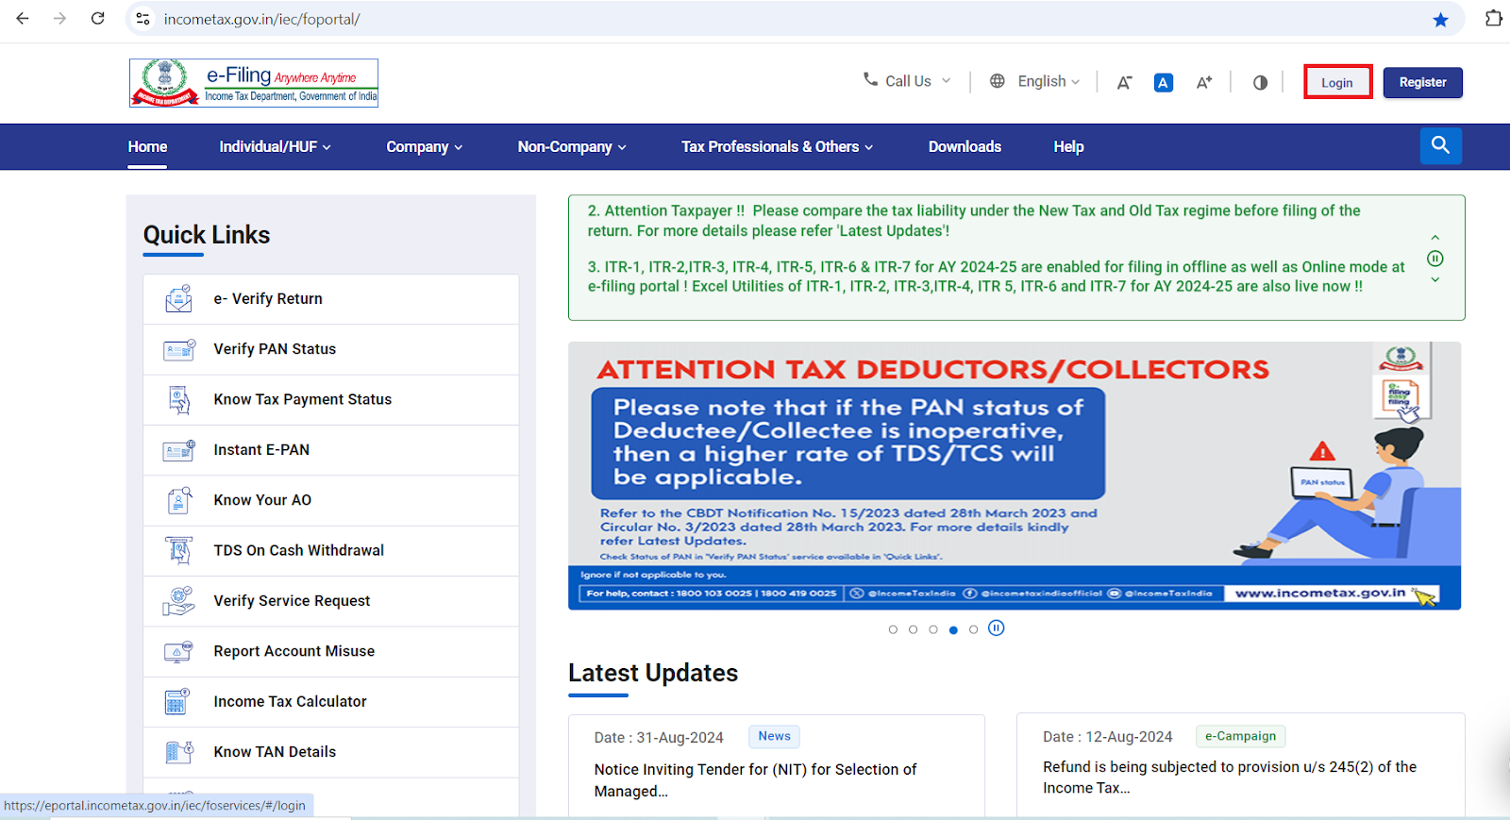Open the browser extensions puzzle icon
This screenshot has height=820, width=1510.
1493,19
